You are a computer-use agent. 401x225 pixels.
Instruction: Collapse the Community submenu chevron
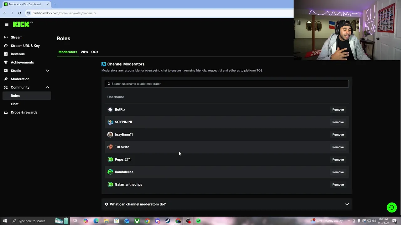click(48, 87)
